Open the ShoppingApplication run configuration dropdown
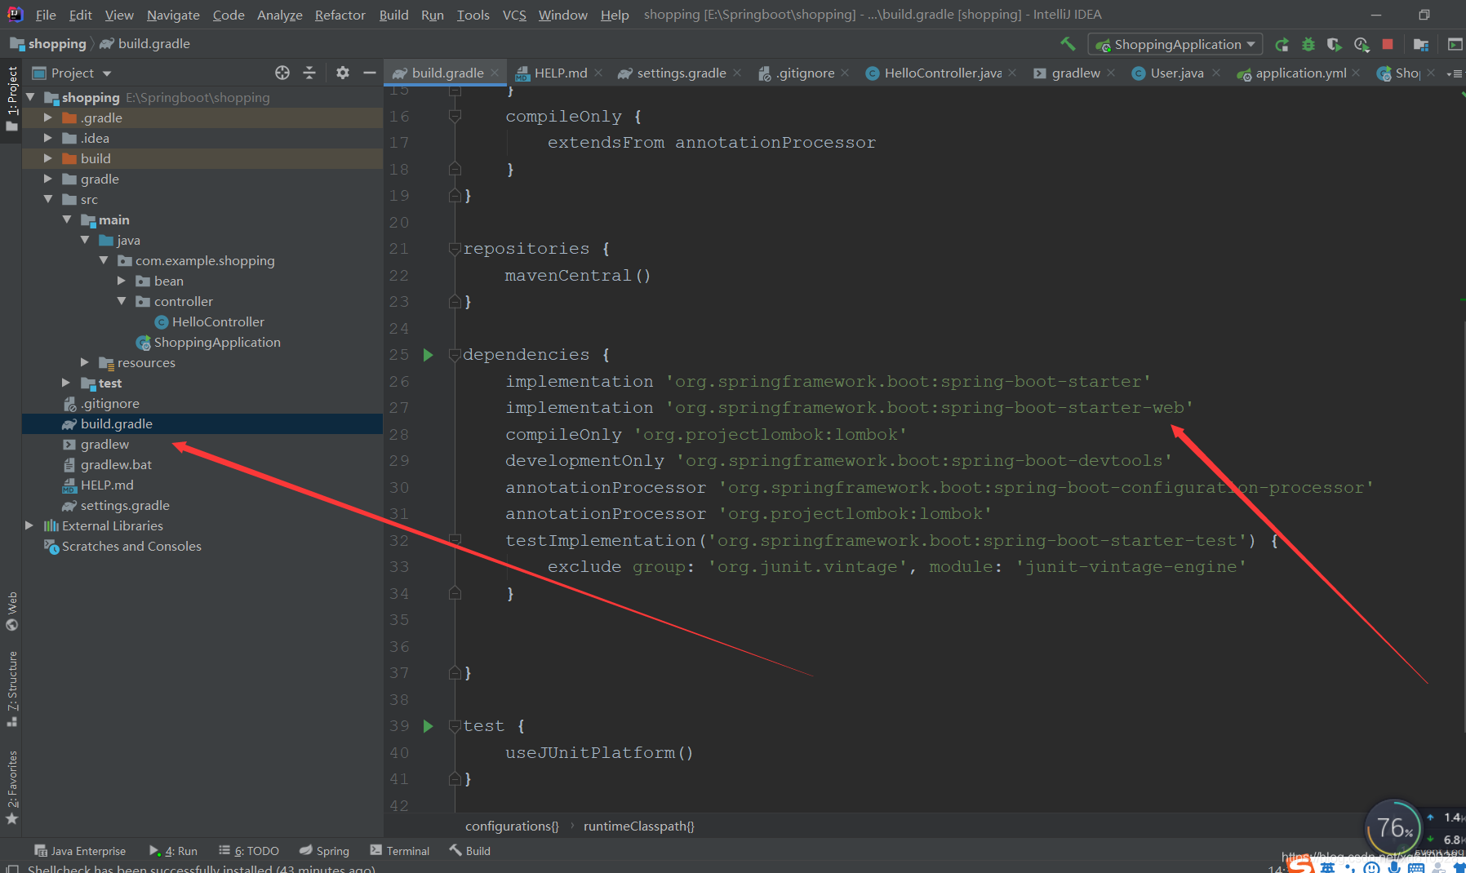 1175,44
